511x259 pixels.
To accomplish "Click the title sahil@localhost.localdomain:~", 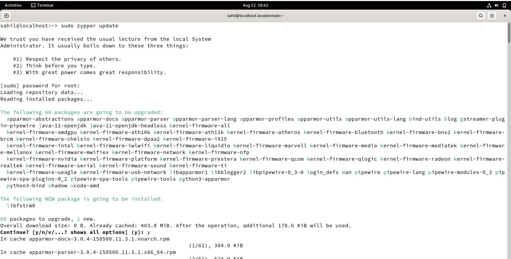I will (255, 15).
